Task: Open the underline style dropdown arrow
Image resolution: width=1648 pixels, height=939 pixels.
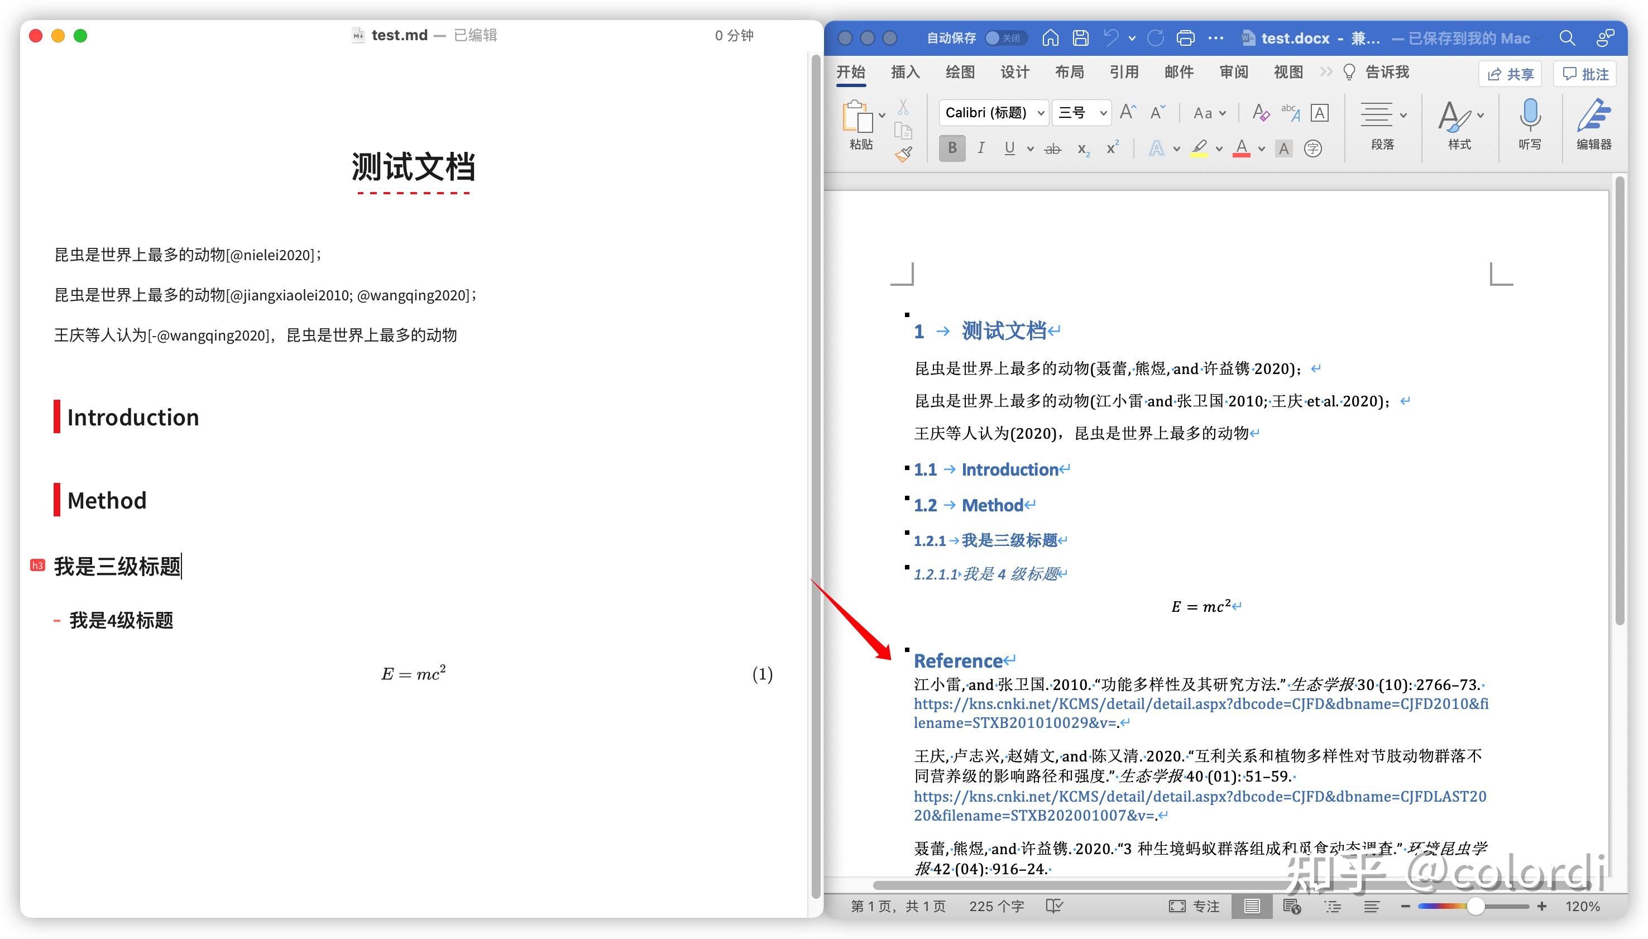Action: 1031,149
